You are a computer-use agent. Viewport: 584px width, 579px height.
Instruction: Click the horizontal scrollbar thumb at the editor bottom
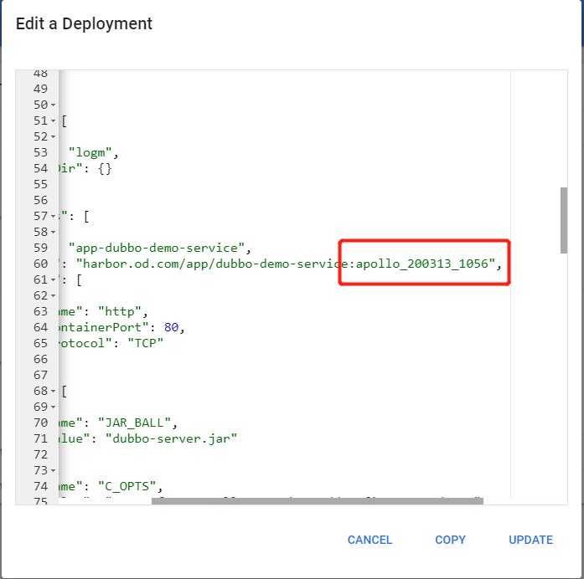(317, 501)
